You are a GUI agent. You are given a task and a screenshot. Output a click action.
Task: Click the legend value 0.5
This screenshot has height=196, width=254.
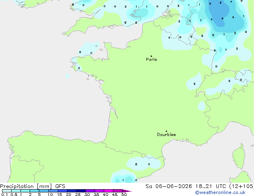14,194
